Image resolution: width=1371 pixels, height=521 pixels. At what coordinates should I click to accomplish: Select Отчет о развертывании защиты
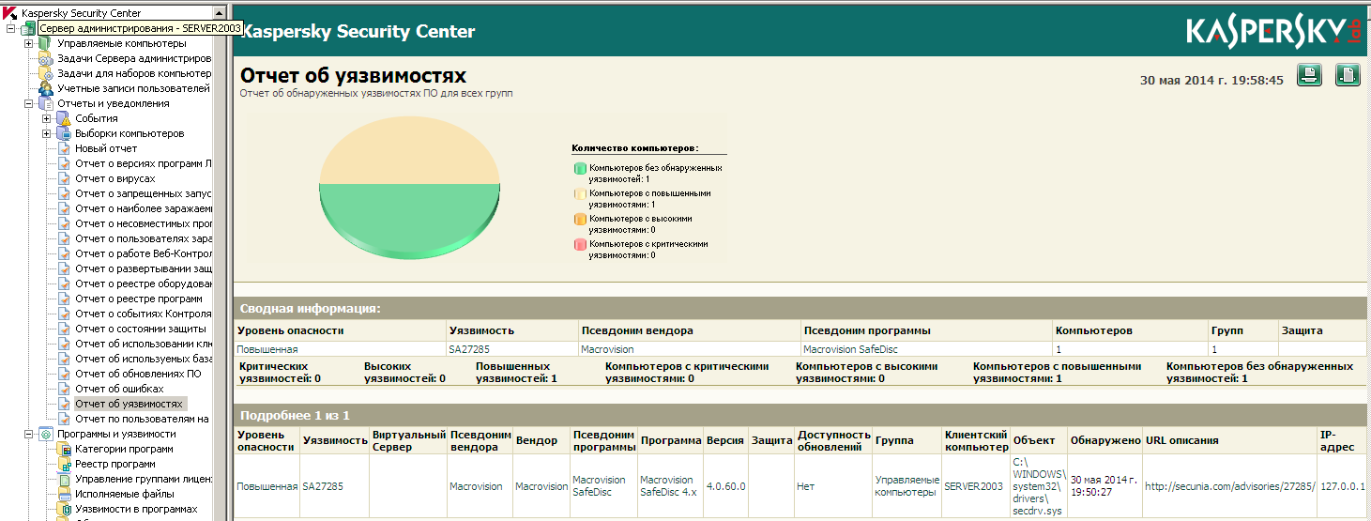[x=144, y=268]
